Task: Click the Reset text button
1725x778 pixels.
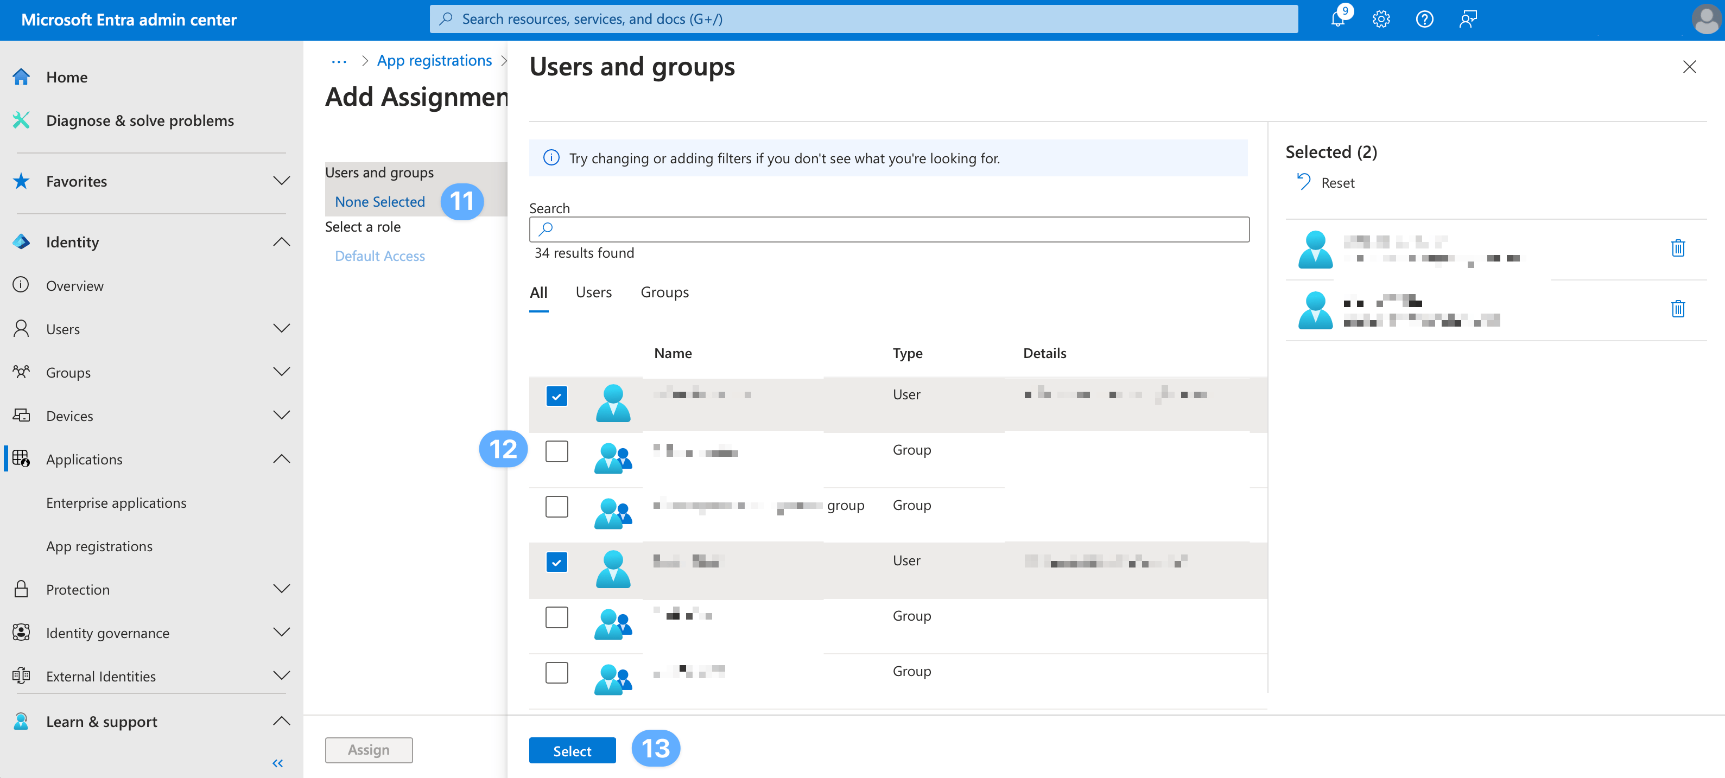Action: tap(1337, 183)
